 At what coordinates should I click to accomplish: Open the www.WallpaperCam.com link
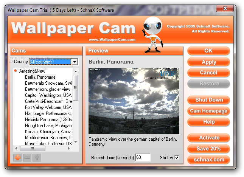coord(112,39)
